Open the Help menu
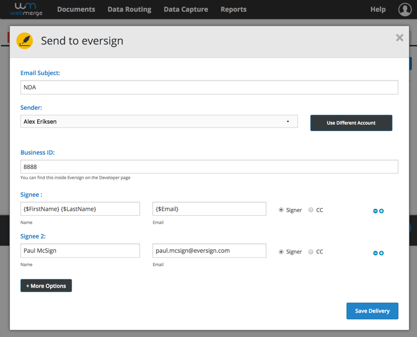Viewport: 417px width, 337px height. [x=378, y=9]
